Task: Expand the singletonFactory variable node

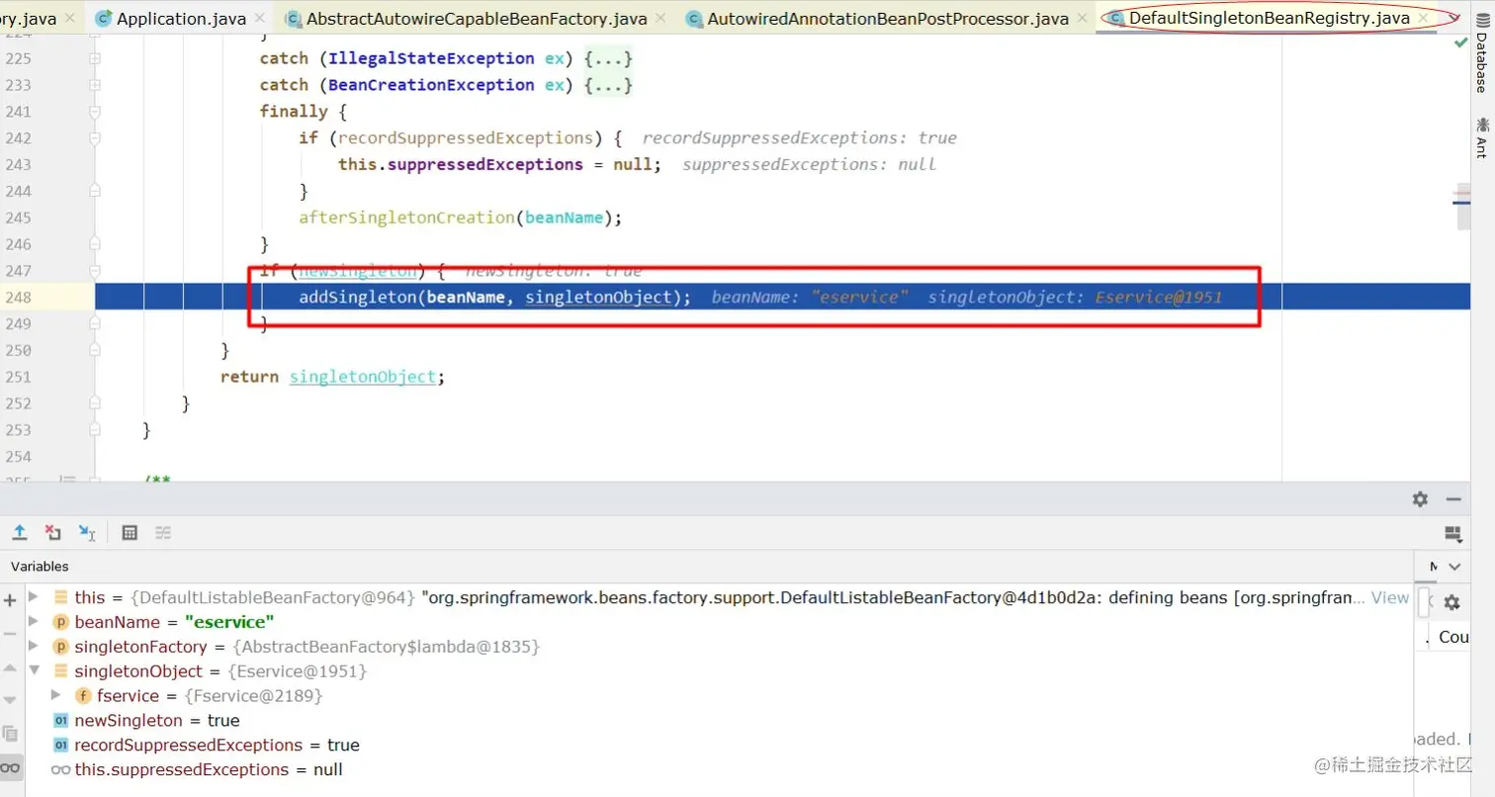Action: [x=34, y=647]
